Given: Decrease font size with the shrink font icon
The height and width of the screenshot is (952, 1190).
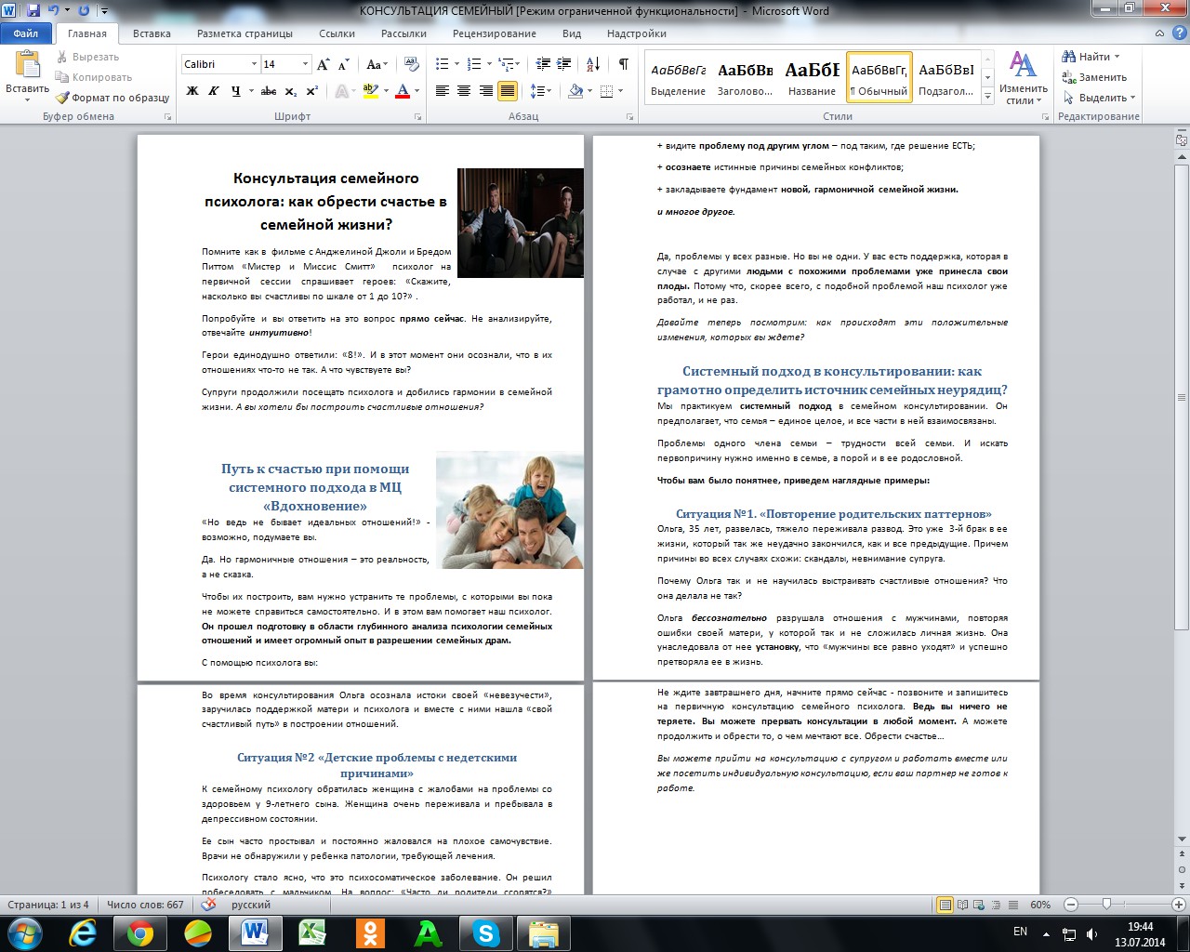Looking at the screenshot, I should point(343,64).
